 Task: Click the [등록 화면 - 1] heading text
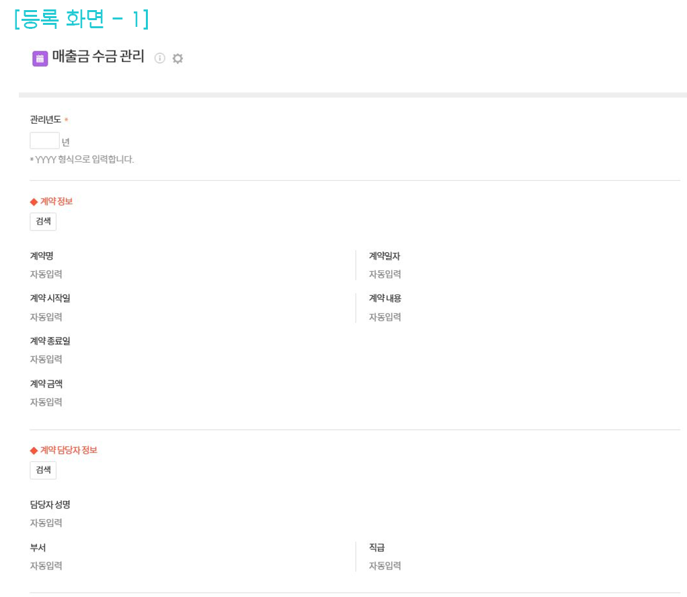[81, 19]
